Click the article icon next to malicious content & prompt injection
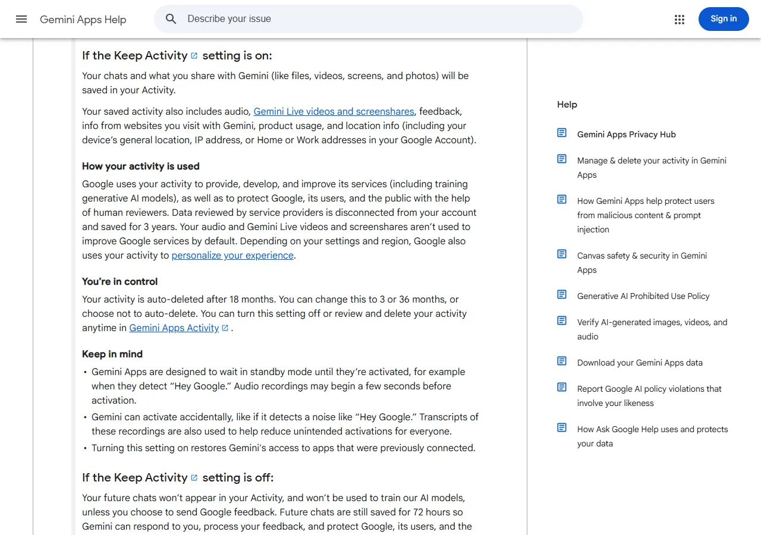The image size is (761, 535). tap(562, 200)
